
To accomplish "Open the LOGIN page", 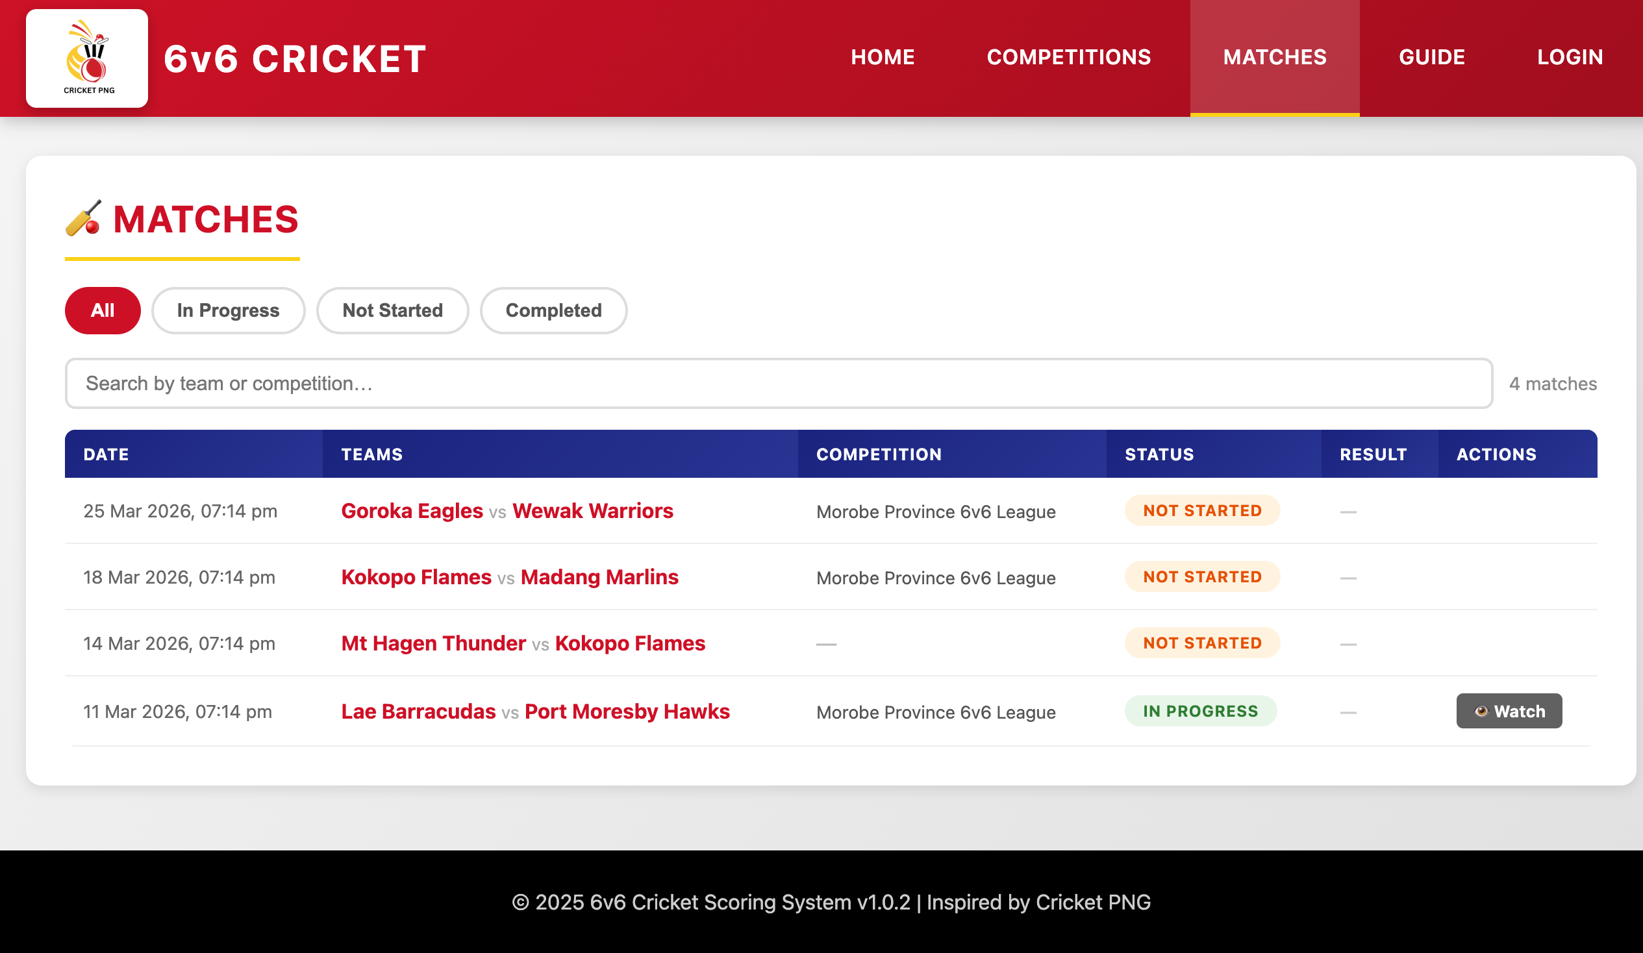I will (1570, 57).
